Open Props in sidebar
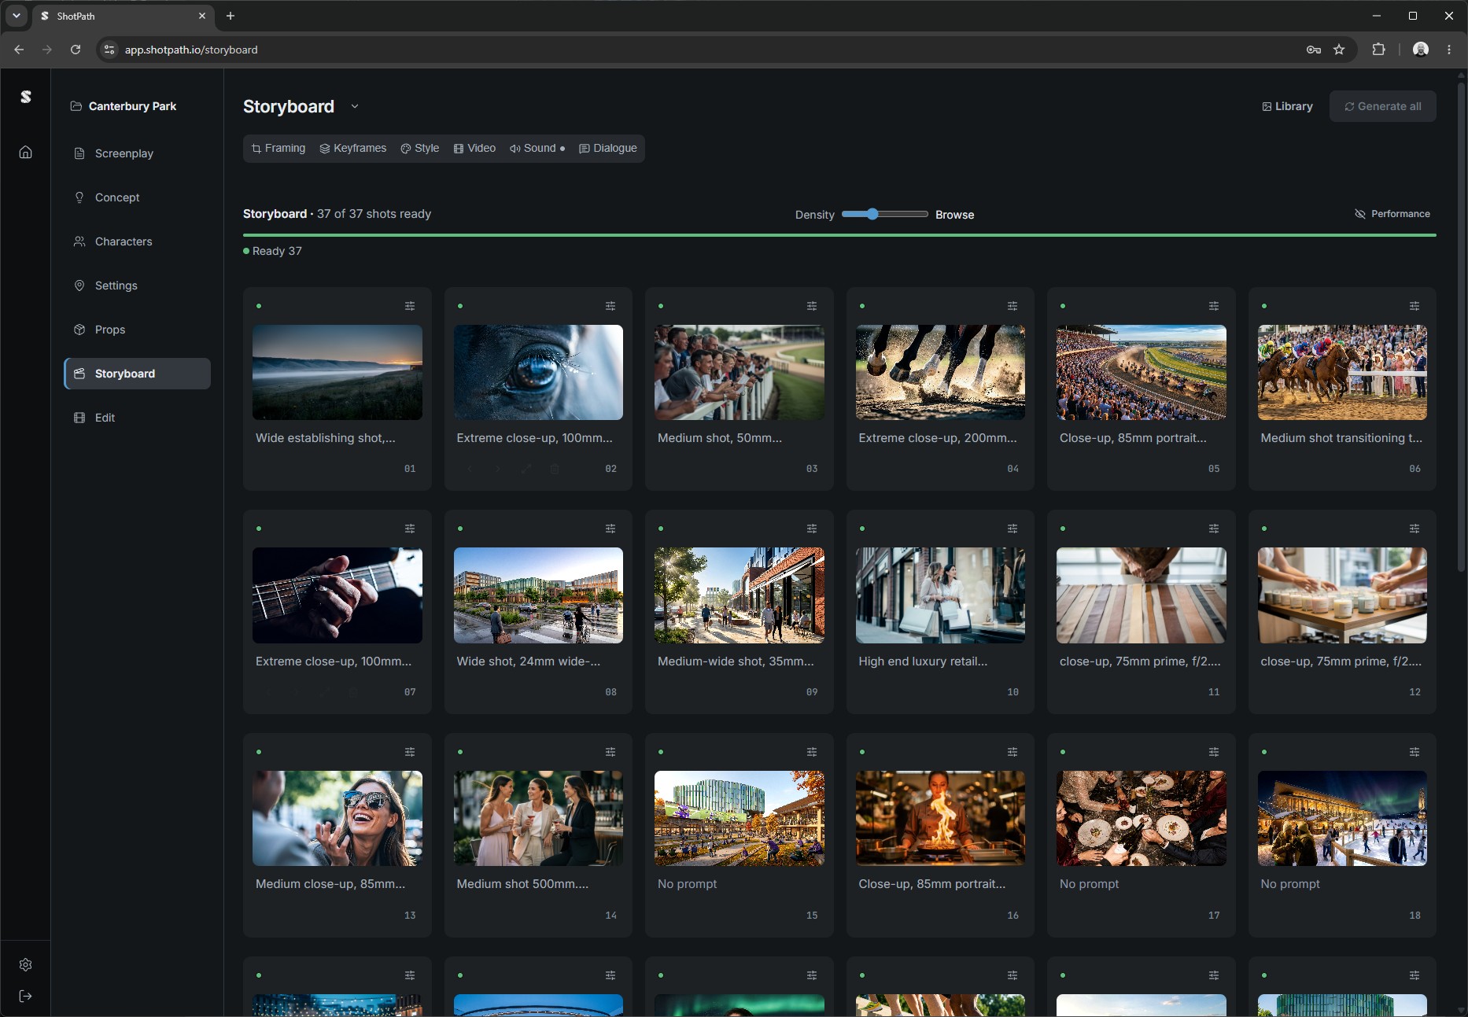 137,330
